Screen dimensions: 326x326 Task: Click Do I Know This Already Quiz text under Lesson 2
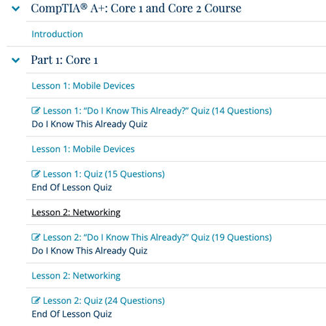click(89, 250)
